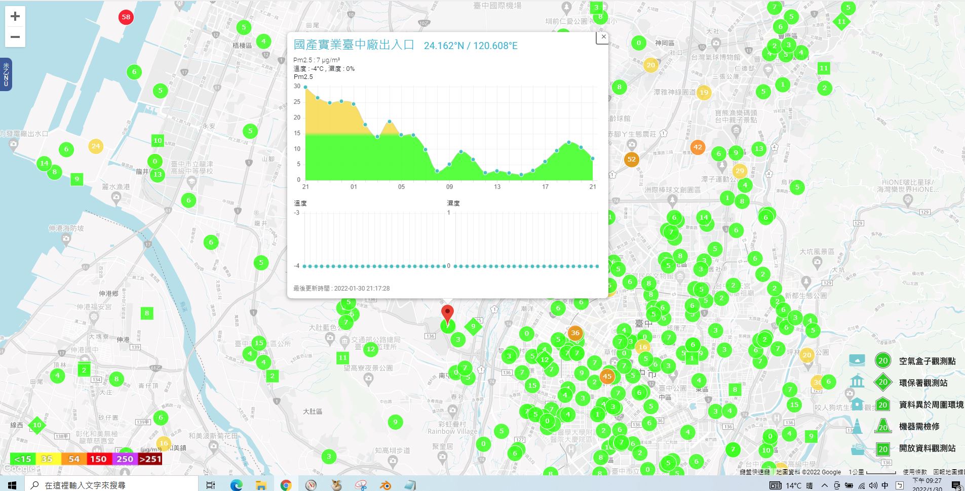The width and height of the screenshot is (965, 491).
Task: Toggle AirBox cloud icon in legend
Action: [x=857, y=360]
